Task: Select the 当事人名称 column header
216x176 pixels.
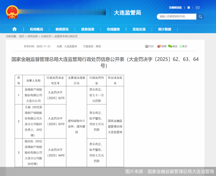Action: click(x=33, y=81)
